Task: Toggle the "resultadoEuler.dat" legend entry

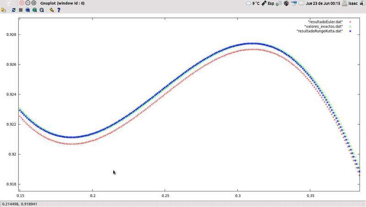Action: click(325, 22)
